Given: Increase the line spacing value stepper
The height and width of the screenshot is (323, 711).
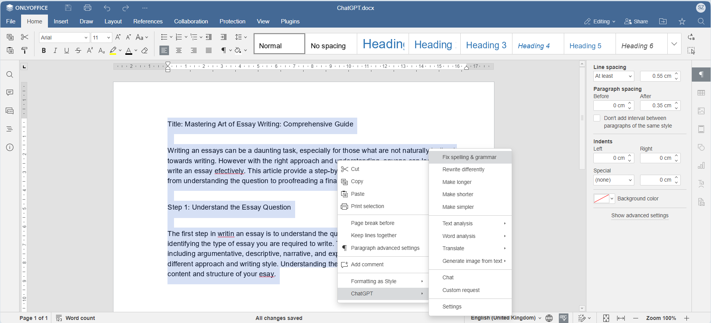Looking at the screenshot, I should (677, 74).
